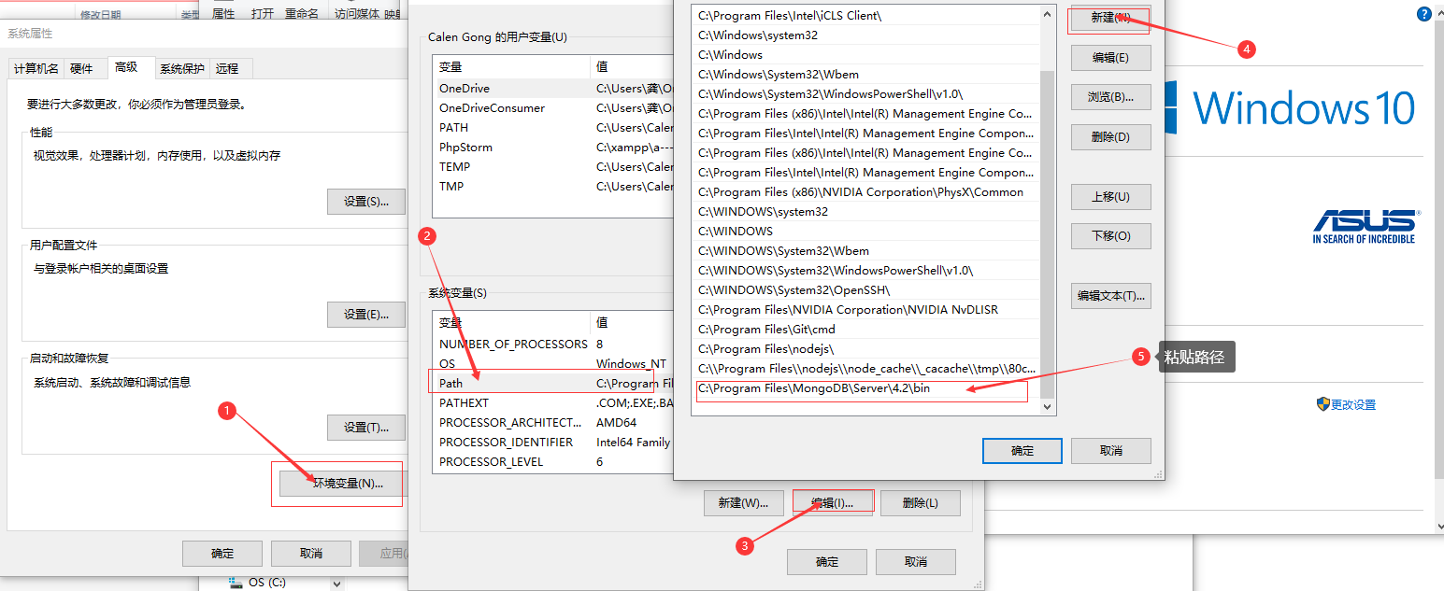Viewport: 1444px width, 591px height.
Task: Click the path list scrollbar up arrow
Action: (1047, 14)
